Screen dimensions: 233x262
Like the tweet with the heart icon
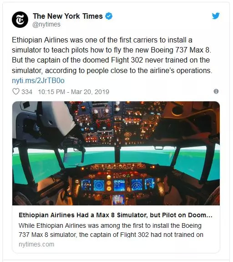point(16,92)
